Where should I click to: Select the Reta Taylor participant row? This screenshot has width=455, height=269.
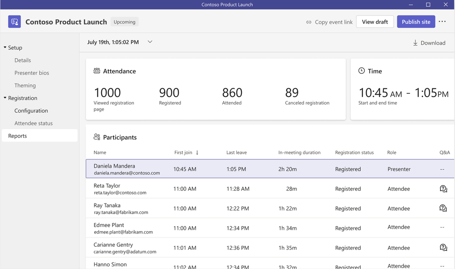(270, 189)
